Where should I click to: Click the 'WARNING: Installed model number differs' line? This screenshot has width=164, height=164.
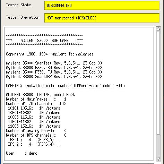[65, 86]
